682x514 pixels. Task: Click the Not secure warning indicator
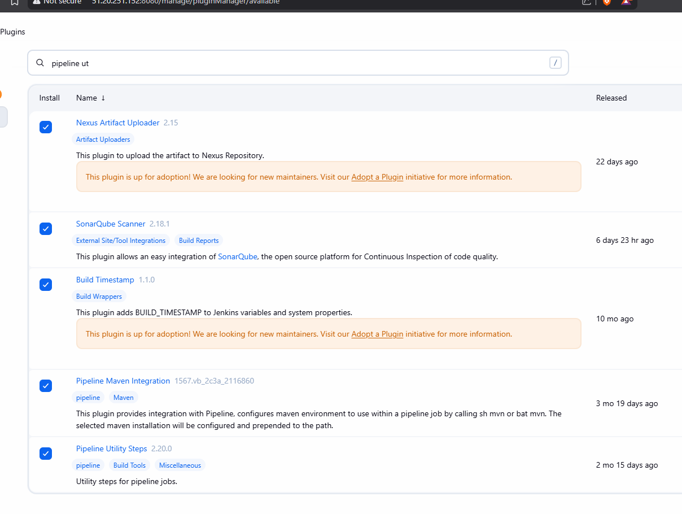(x=57, y=2)
